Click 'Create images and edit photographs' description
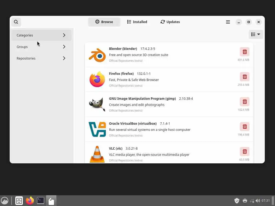Image resolution: width=275 pixels, height=206 pixels. pyautogui.click(x=137, y=105)
